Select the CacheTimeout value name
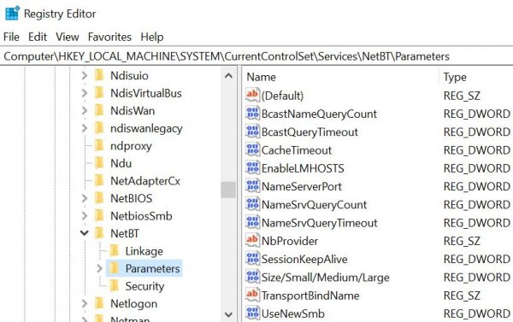Viewport: 513px width, 322px height. point(297,150)
